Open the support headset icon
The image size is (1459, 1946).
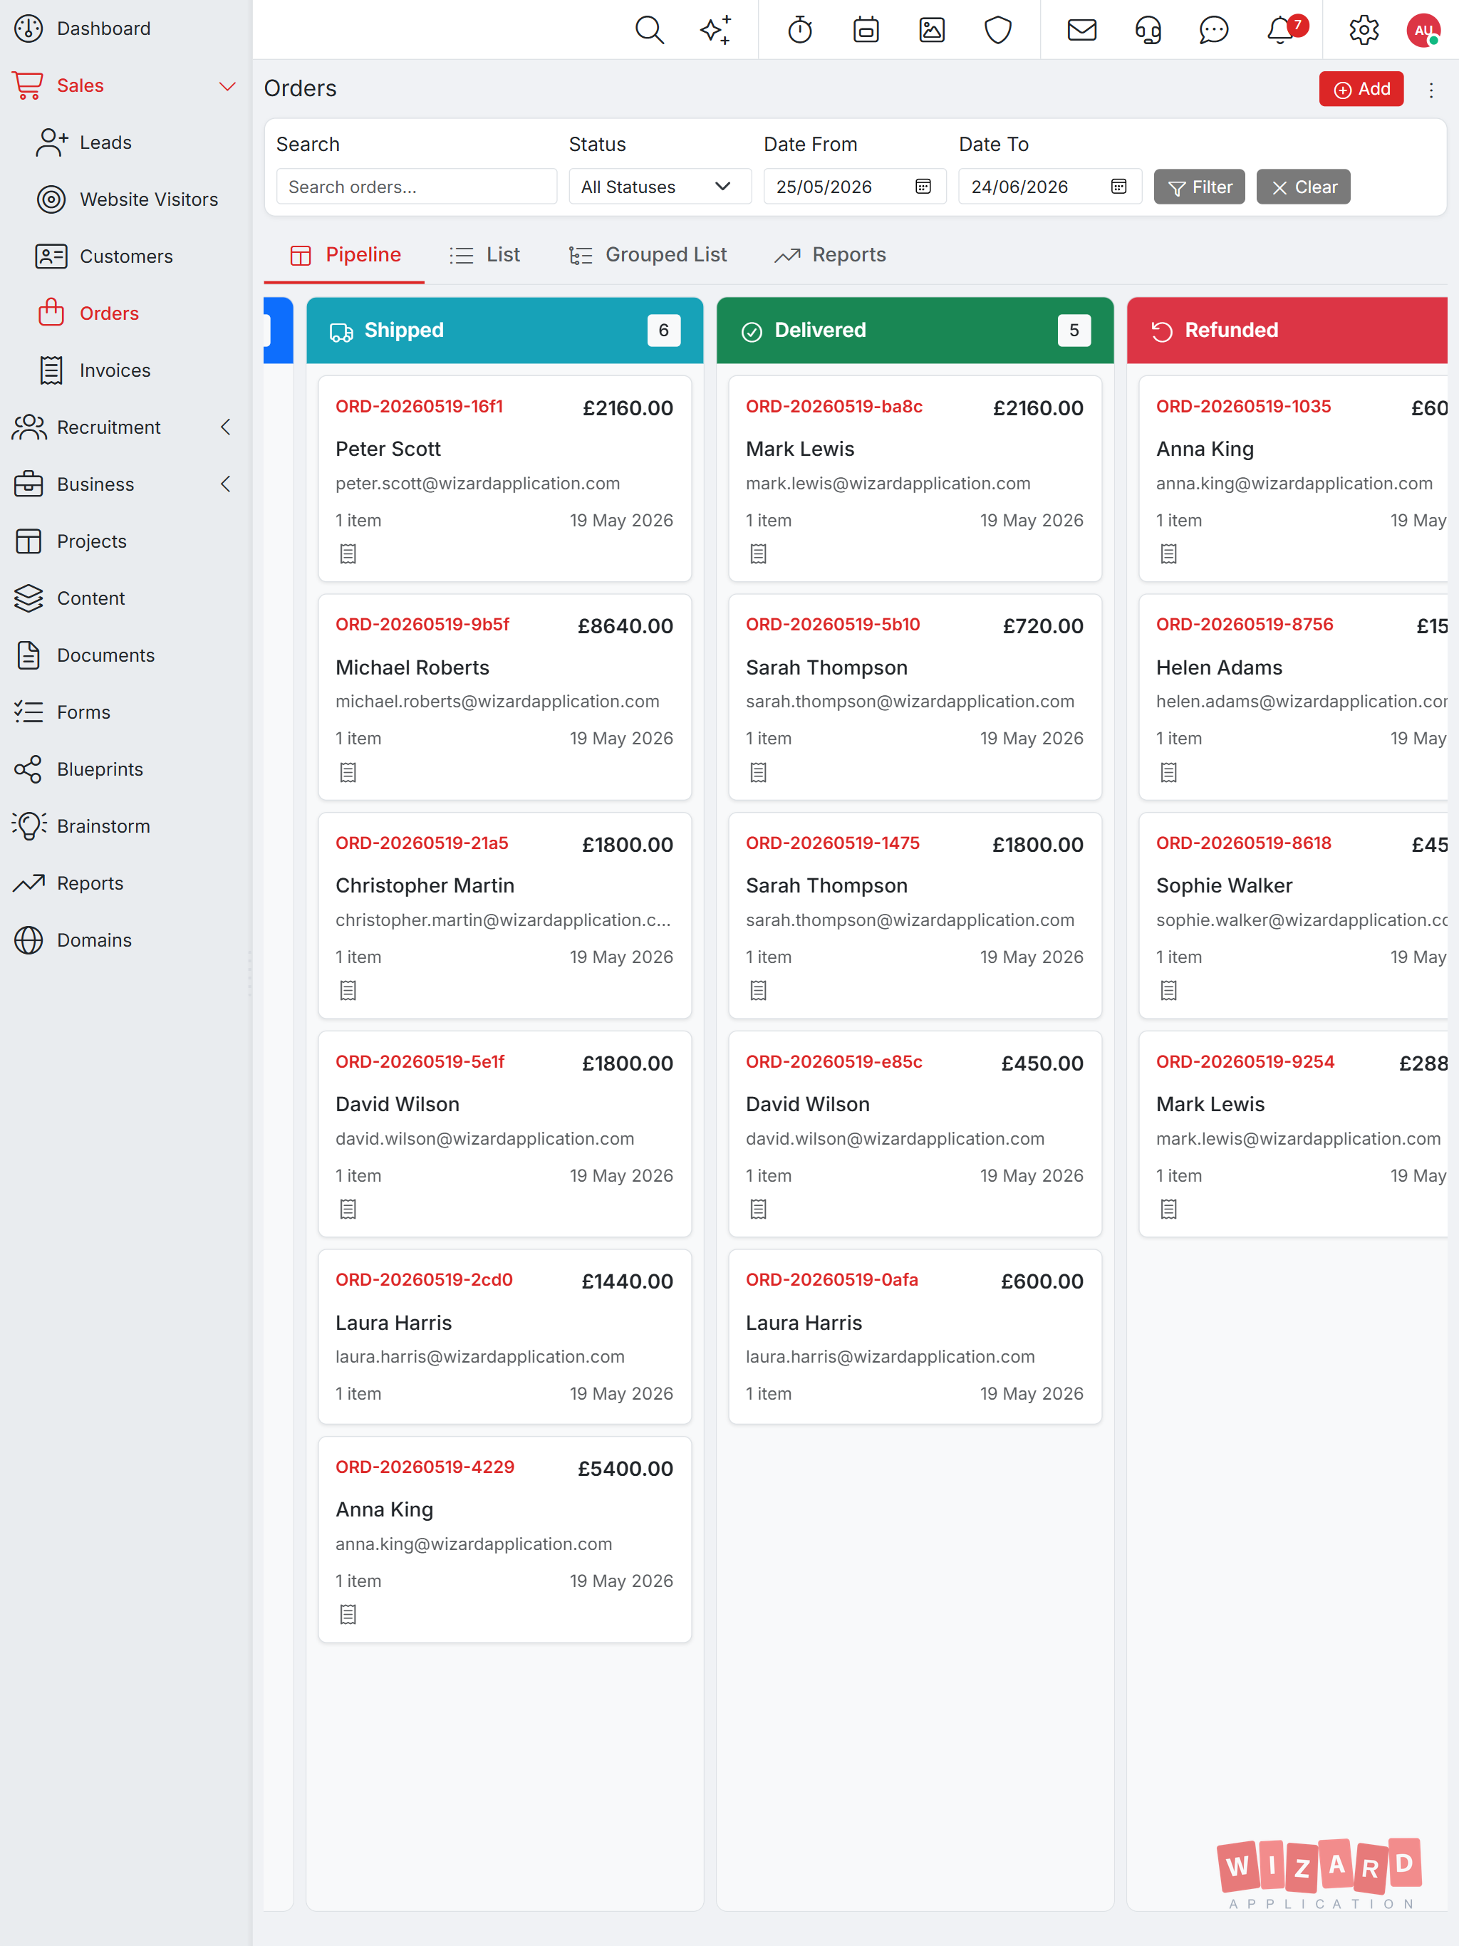point(1148,30)
